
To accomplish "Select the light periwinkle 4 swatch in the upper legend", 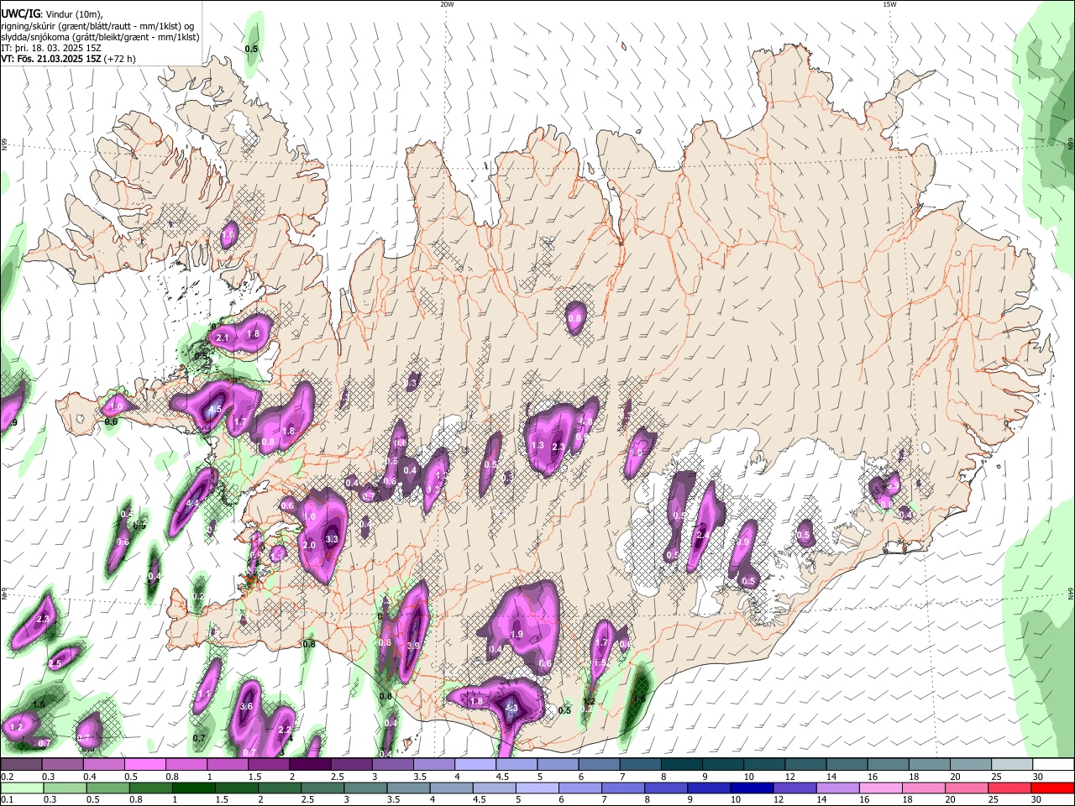I will [x=475, y=765].
